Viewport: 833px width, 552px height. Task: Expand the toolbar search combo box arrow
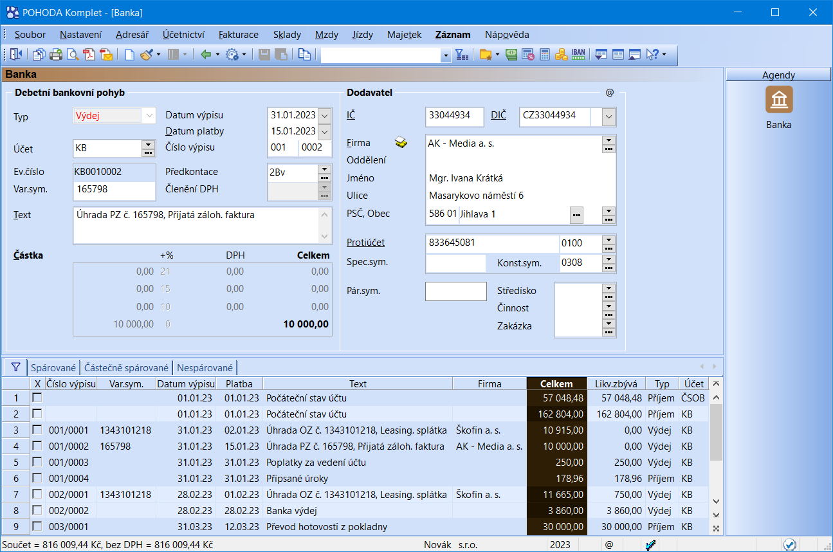[x=446, y=56]
